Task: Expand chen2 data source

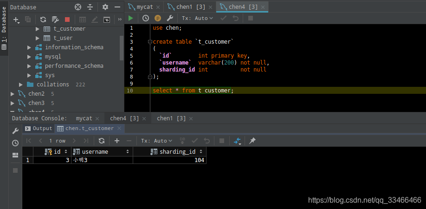Action: (12, 94)
